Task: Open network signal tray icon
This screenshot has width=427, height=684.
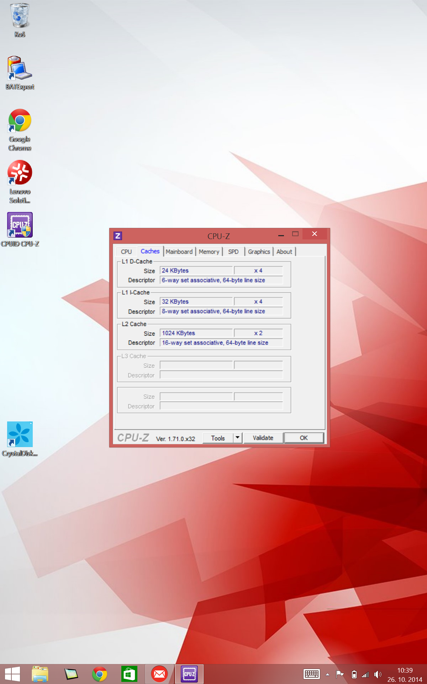Action: [x=365, y=674]
